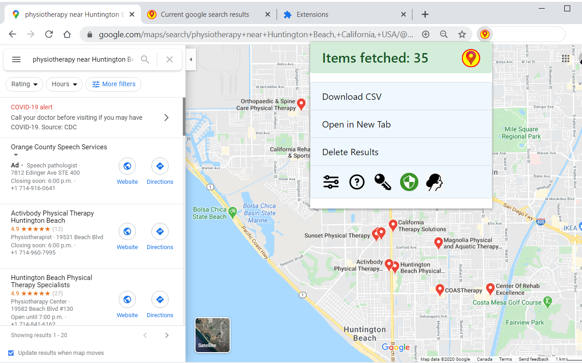The width and height of the screenshot is (582, 363).
Task: Open Huntington Beach Physical Therapy Specialists listing
Action: pyautogui.click(x=51, y=281)
